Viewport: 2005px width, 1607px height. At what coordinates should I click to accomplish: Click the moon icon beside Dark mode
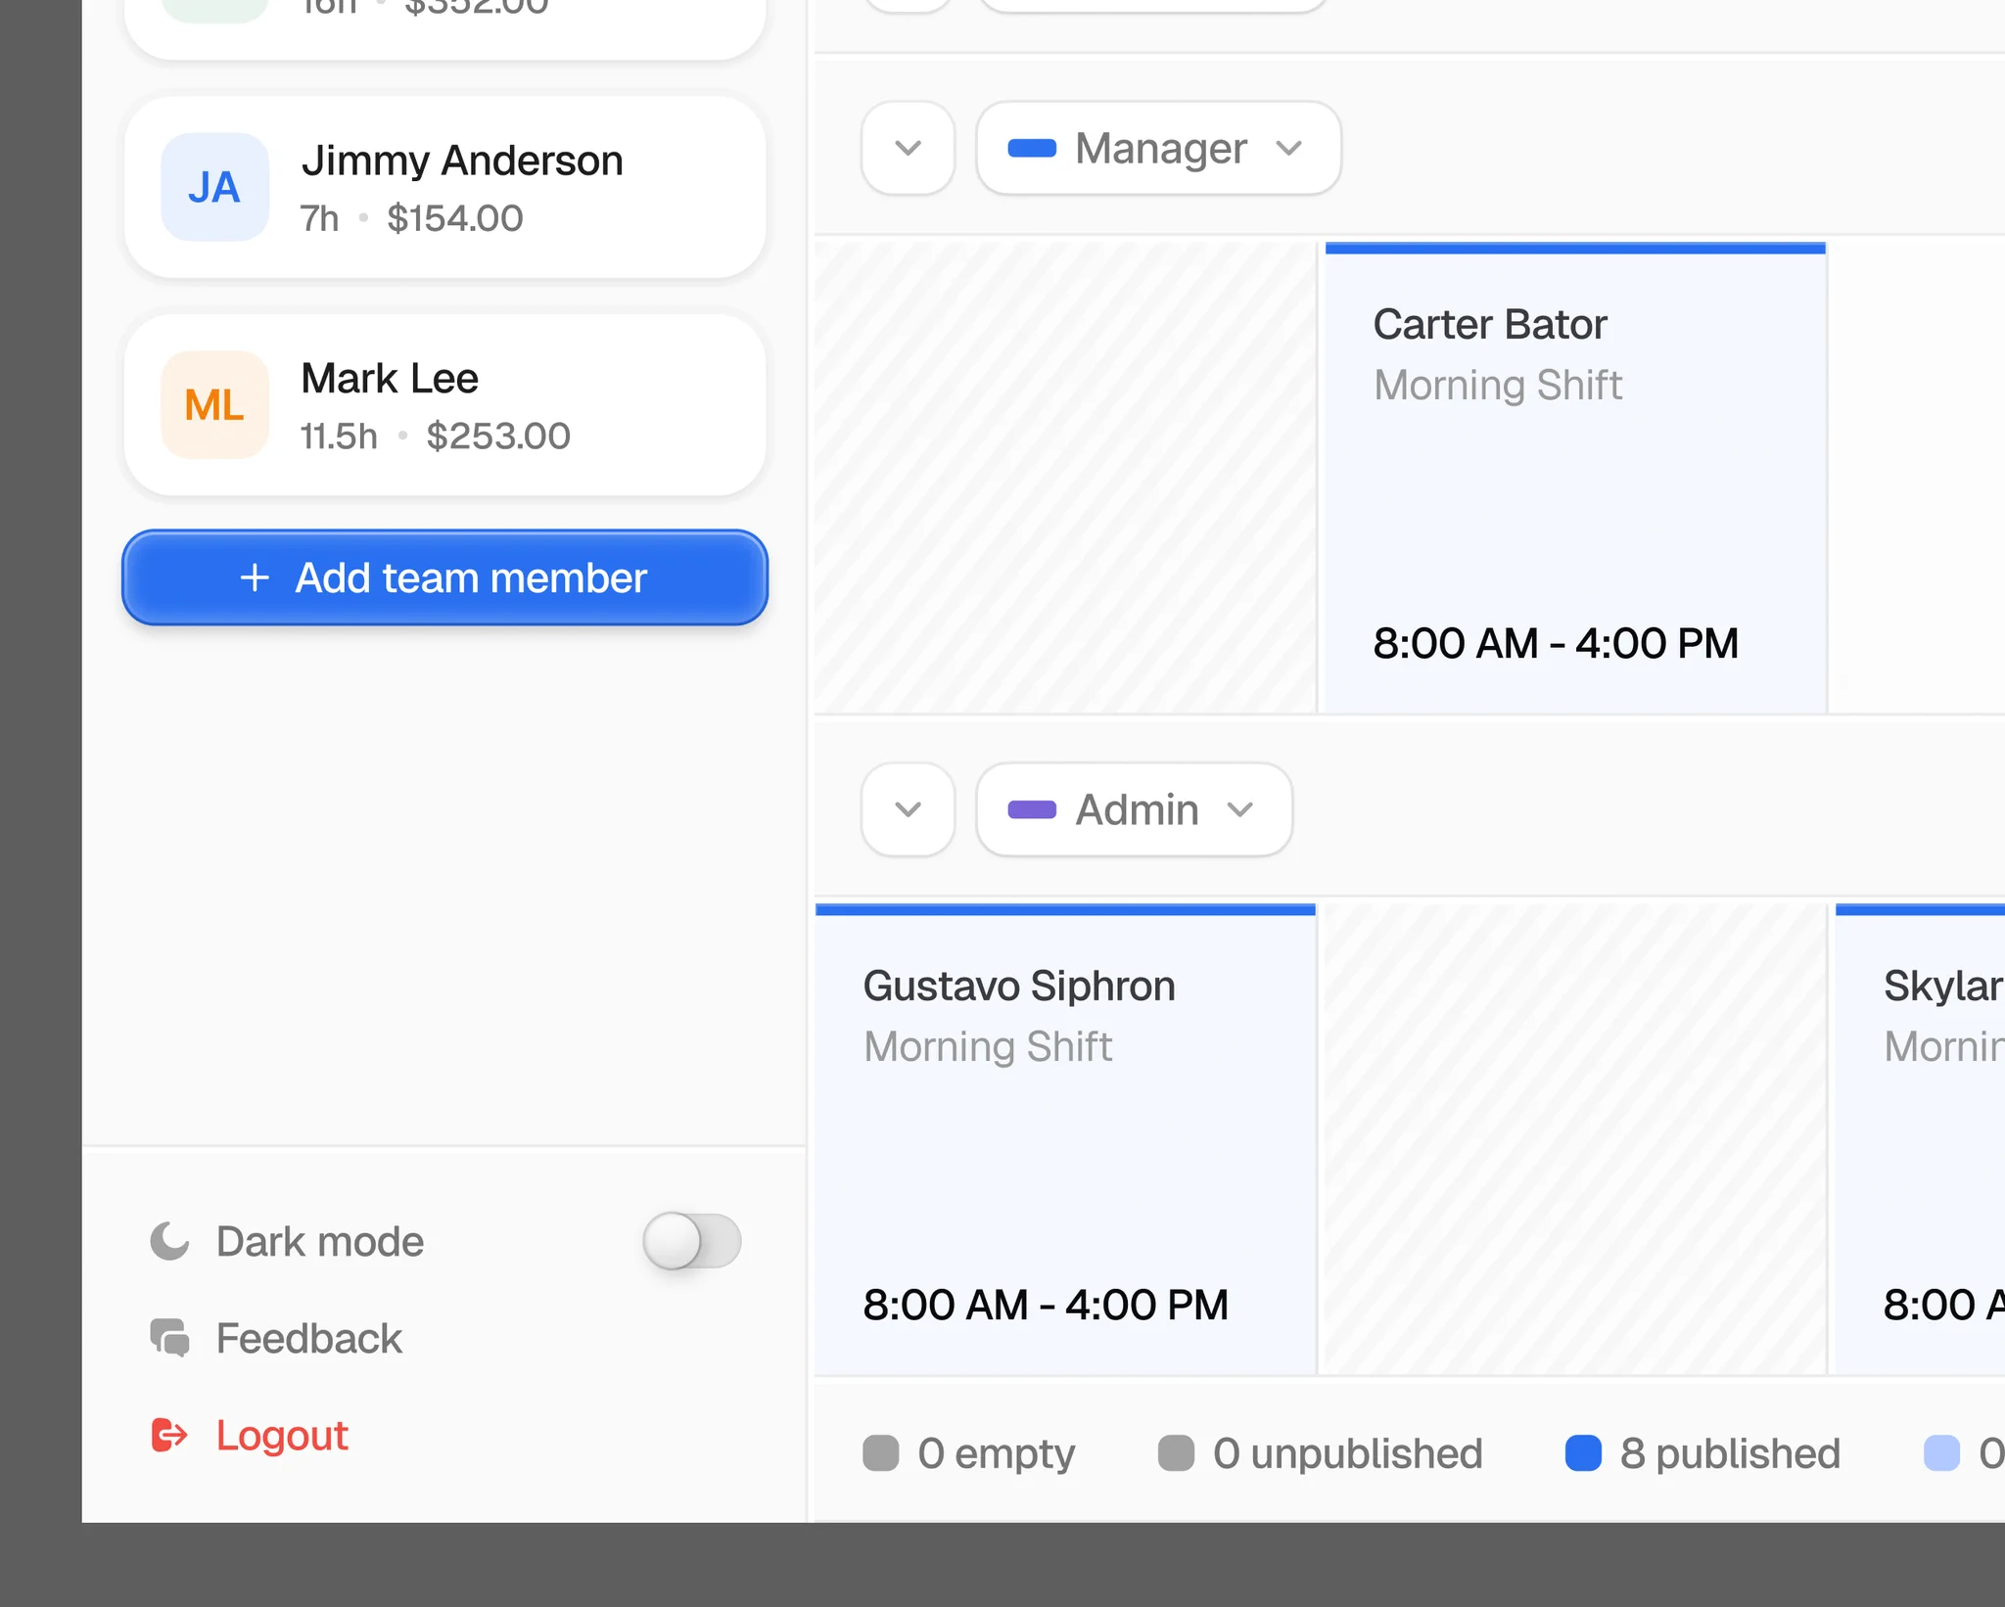click(x=169, y=1241)
